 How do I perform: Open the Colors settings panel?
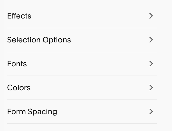[82, 88]
